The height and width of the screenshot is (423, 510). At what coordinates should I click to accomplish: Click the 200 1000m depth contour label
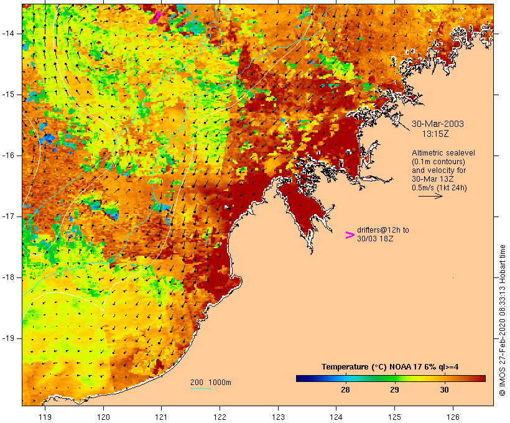coord(210,383)
